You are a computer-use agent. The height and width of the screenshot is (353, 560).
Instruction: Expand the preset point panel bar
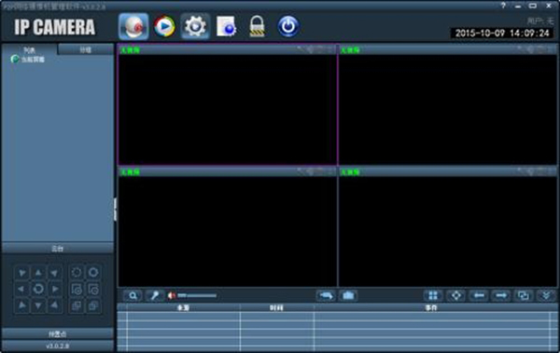[58, 334]
